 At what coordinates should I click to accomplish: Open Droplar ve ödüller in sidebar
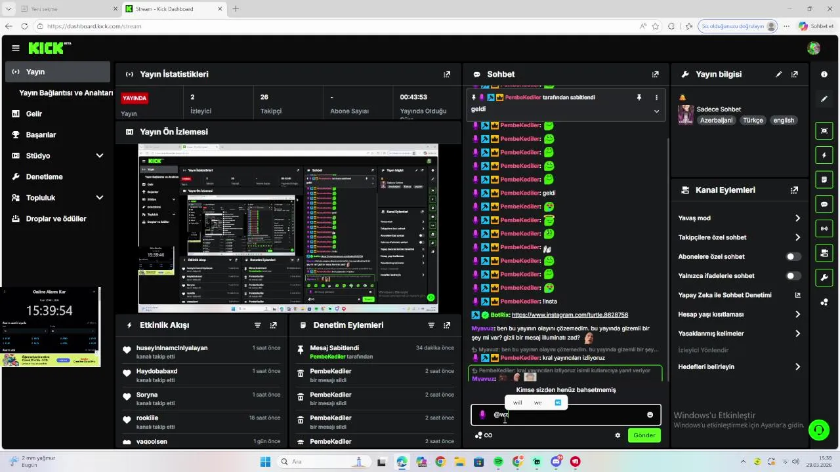point(58,218)
